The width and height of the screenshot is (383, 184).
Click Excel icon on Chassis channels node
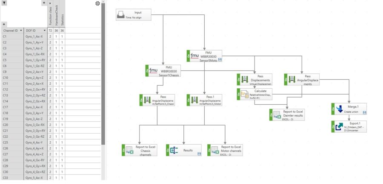coord(129,150)
